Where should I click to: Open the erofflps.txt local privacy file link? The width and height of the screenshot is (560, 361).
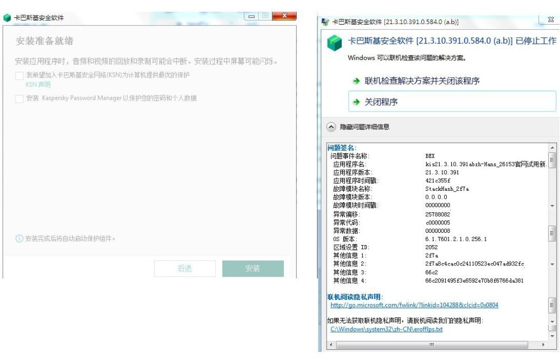[386, 329]
